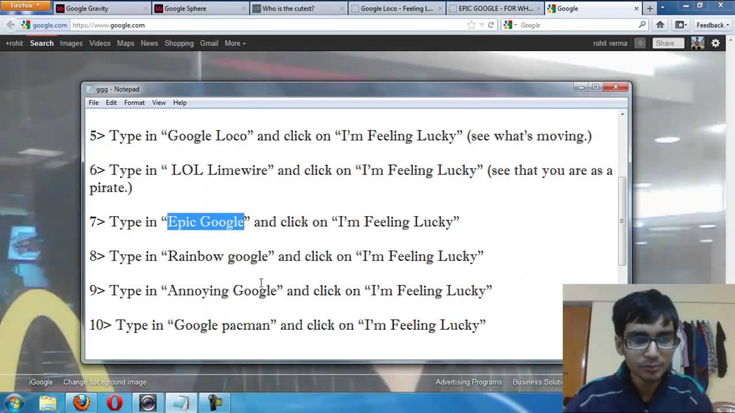
Task: Click the +rohit link in Google bar
Action: coord(14,43)
